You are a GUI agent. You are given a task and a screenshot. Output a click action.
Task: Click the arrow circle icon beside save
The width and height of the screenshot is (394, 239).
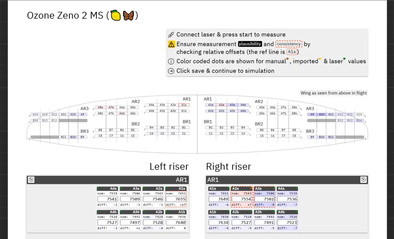(x=171, y=71)
